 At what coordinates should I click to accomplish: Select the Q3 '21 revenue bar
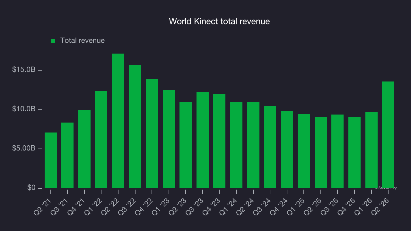point(67,155)
